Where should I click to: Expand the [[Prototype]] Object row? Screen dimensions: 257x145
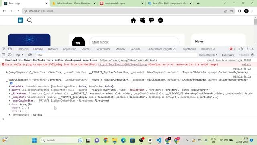coord(10,115)
